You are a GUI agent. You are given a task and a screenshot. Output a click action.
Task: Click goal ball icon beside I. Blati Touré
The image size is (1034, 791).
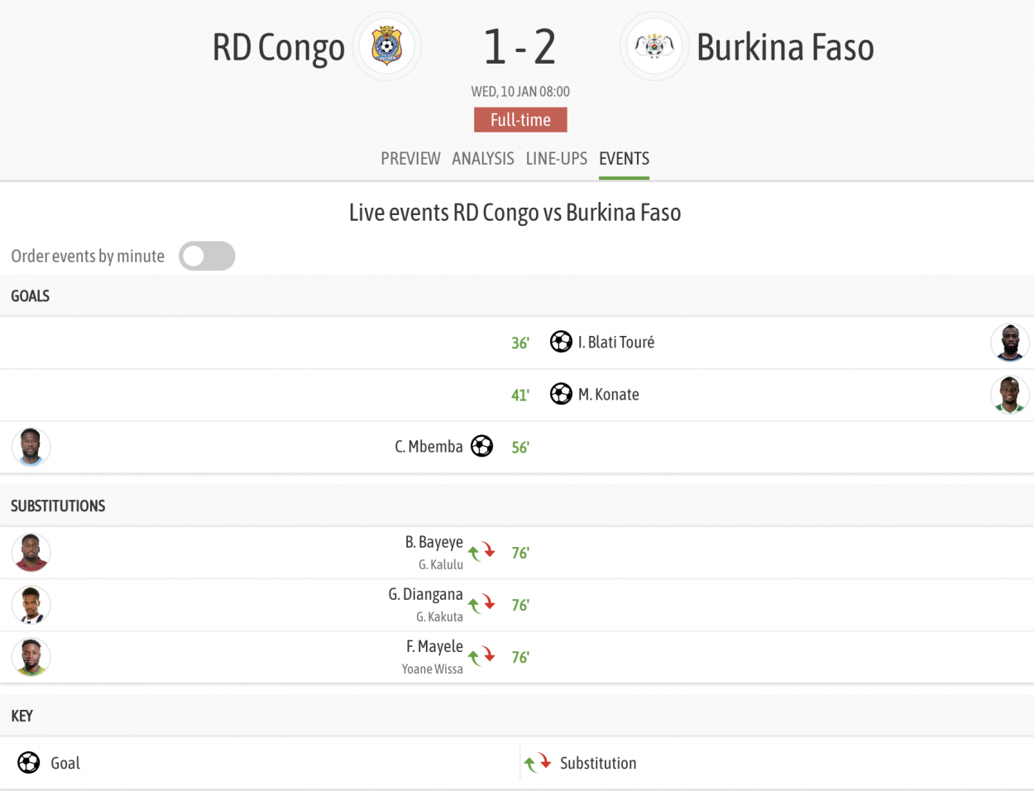561,342
